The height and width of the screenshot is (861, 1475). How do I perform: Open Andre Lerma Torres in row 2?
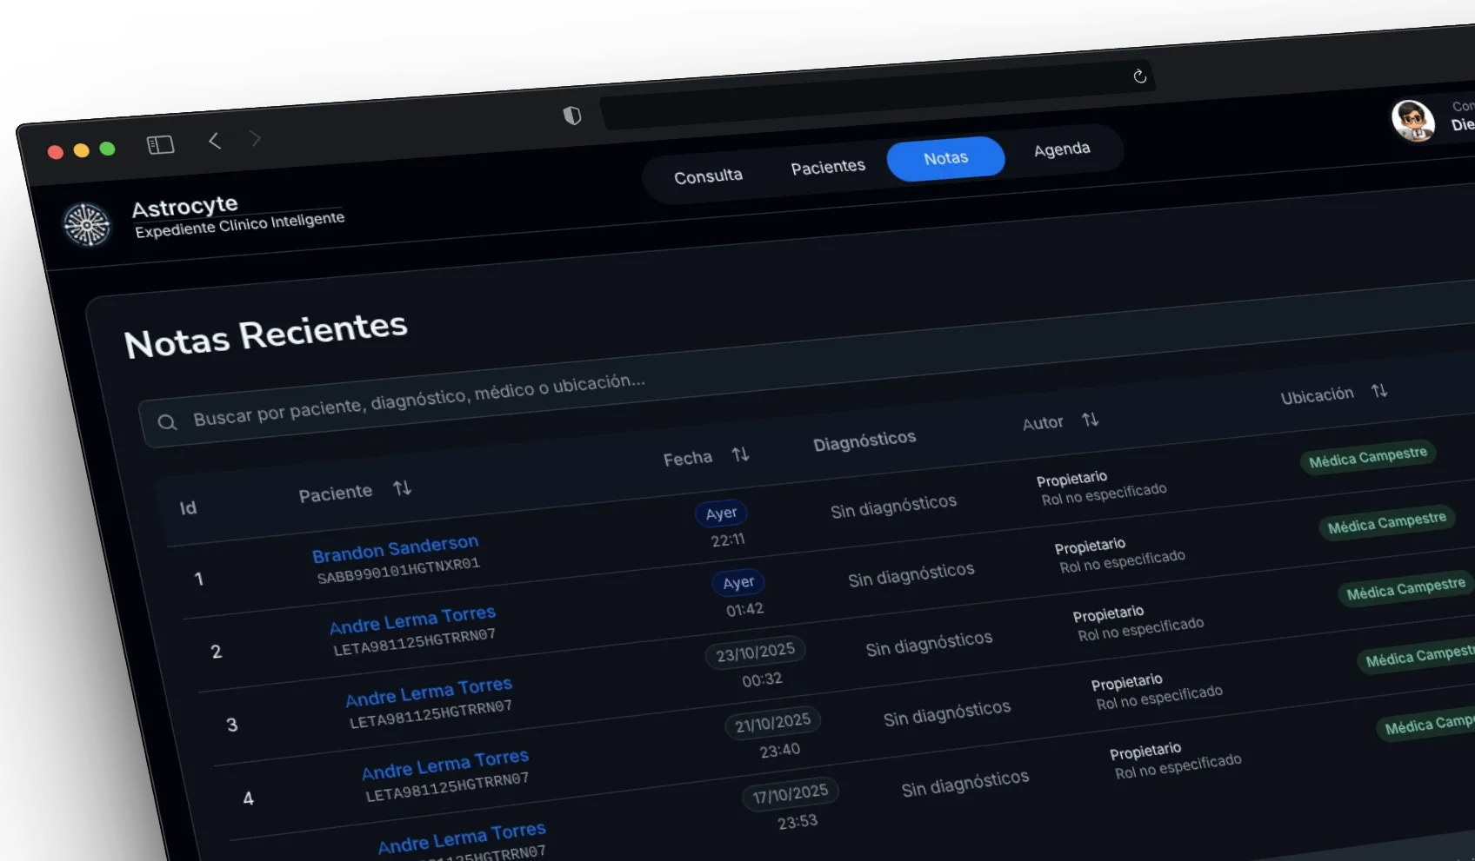click(x=412, y=619)
